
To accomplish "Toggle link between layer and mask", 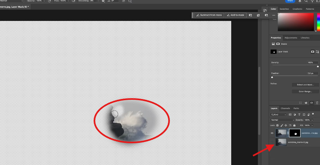I will pos(288,133).
